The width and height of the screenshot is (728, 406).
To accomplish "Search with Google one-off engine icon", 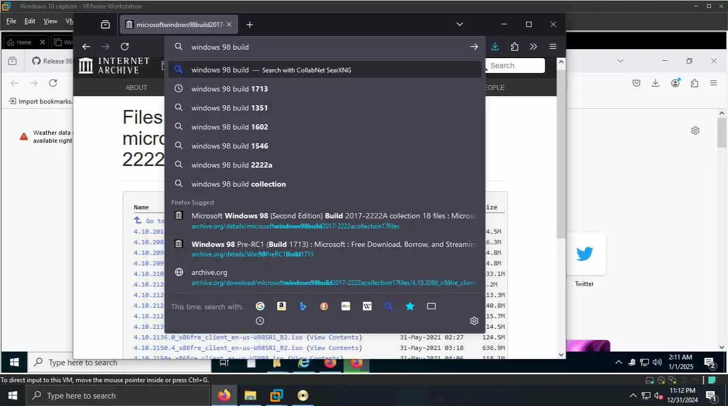I will coord(260,306).
